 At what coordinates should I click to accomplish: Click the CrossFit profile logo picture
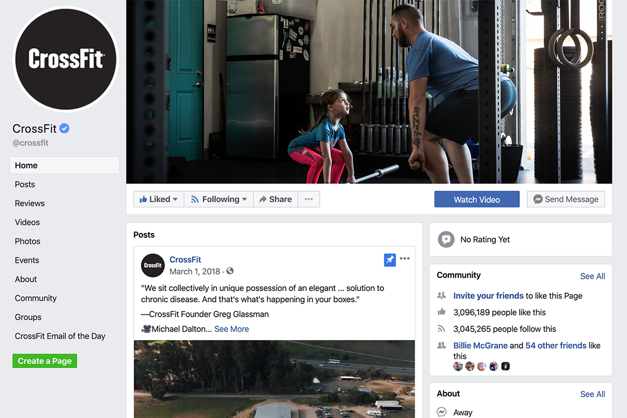coord(65,59)
